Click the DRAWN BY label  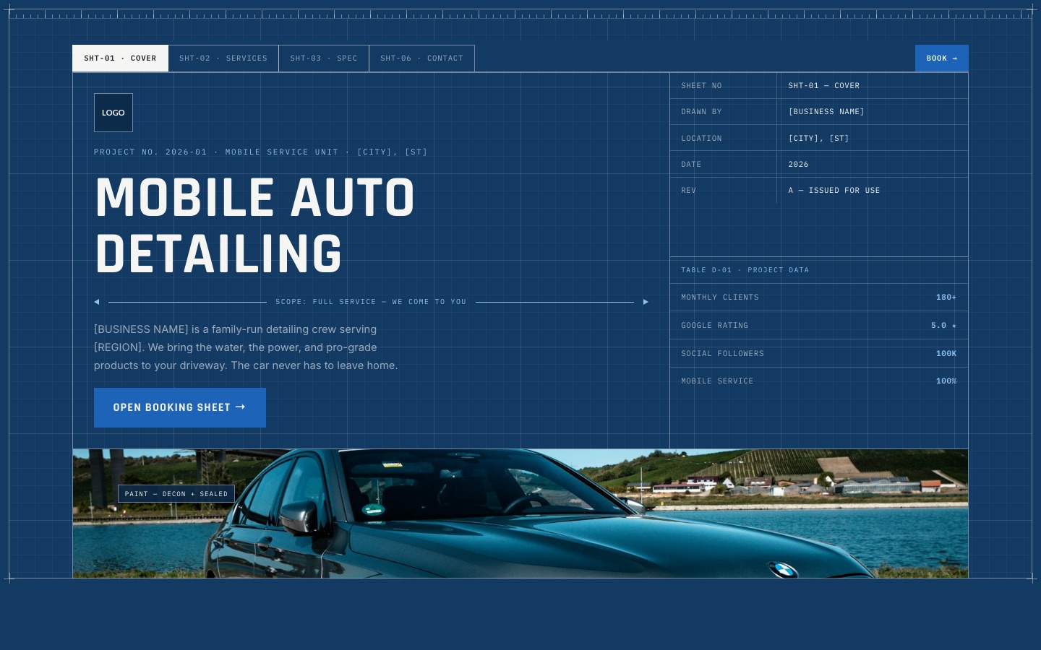(701, 112)
